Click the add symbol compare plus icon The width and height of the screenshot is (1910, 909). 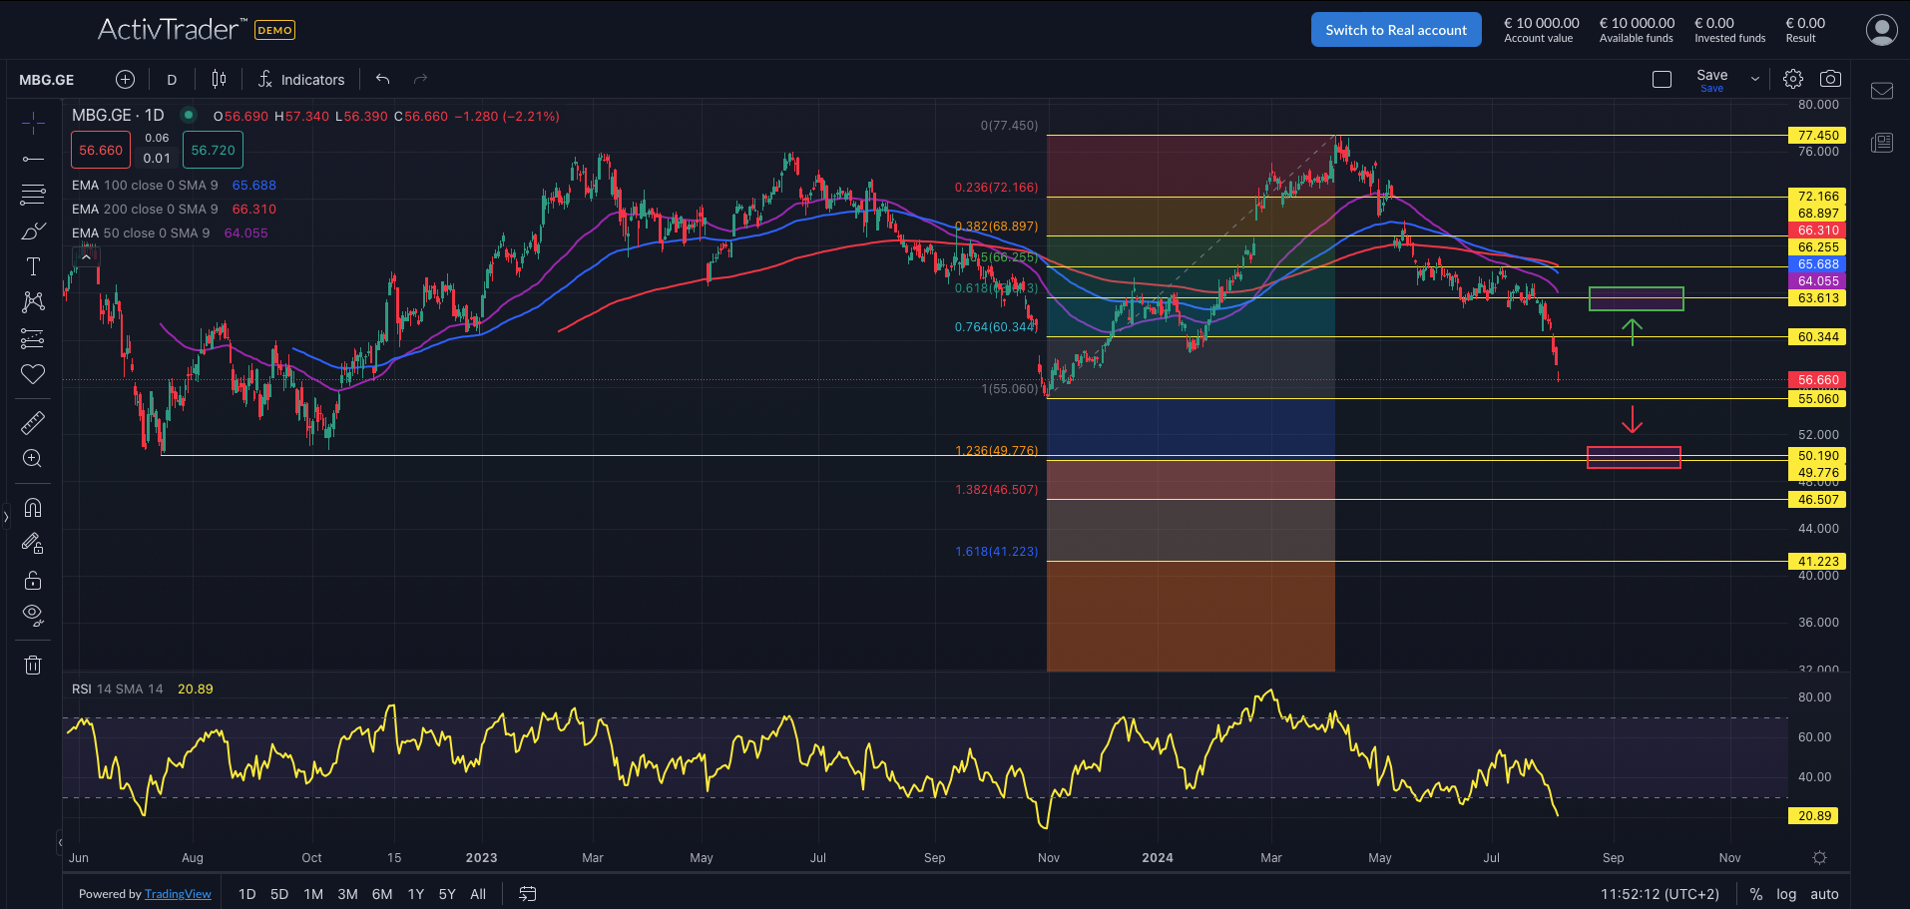click(125, 80)
